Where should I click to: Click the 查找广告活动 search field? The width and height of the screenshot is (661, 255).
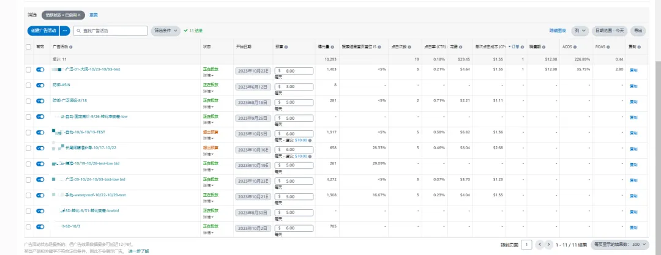point(110,31)
